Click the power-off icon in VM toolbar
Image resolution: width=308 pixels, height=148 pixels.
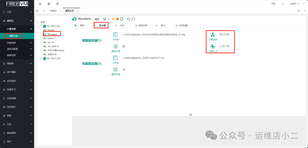[129, 19]
